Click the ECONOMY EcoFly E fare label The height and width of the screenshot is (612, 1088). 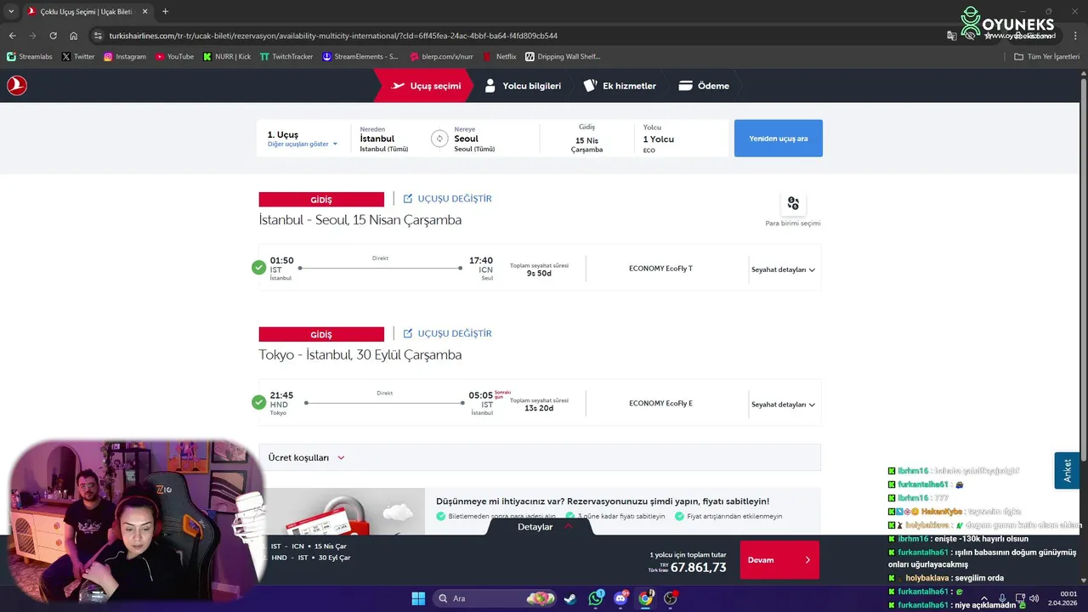660,404
